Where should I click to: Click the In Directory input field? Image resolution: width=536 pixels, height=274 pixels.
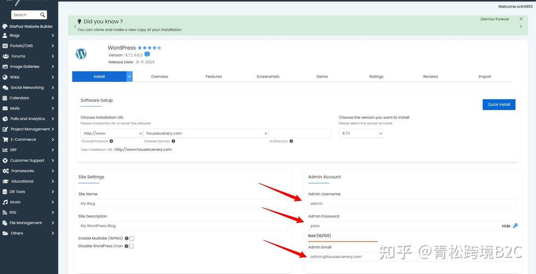click(300, 133)
